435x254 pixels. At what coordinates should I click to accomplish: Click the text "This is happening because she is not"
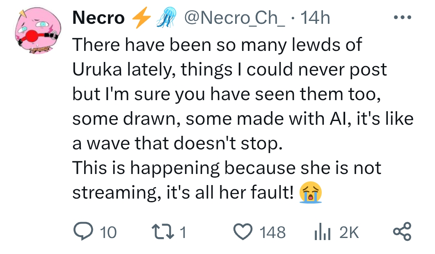click(227, 168)
